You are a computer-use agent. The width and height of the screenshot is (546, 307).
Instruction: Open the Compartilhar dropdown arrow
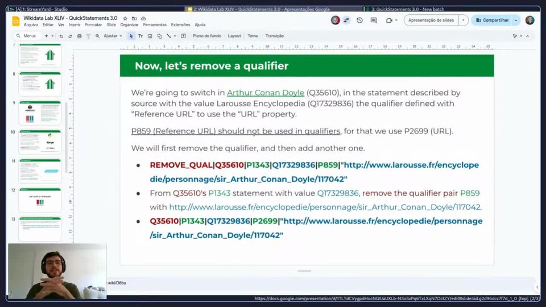[x=516, y=20]
